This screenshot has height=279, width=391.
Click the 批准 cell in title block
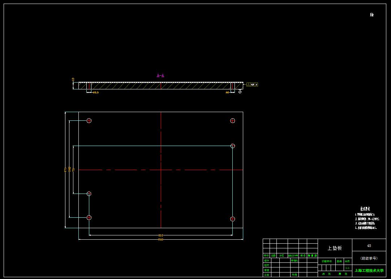pos(294,275)
